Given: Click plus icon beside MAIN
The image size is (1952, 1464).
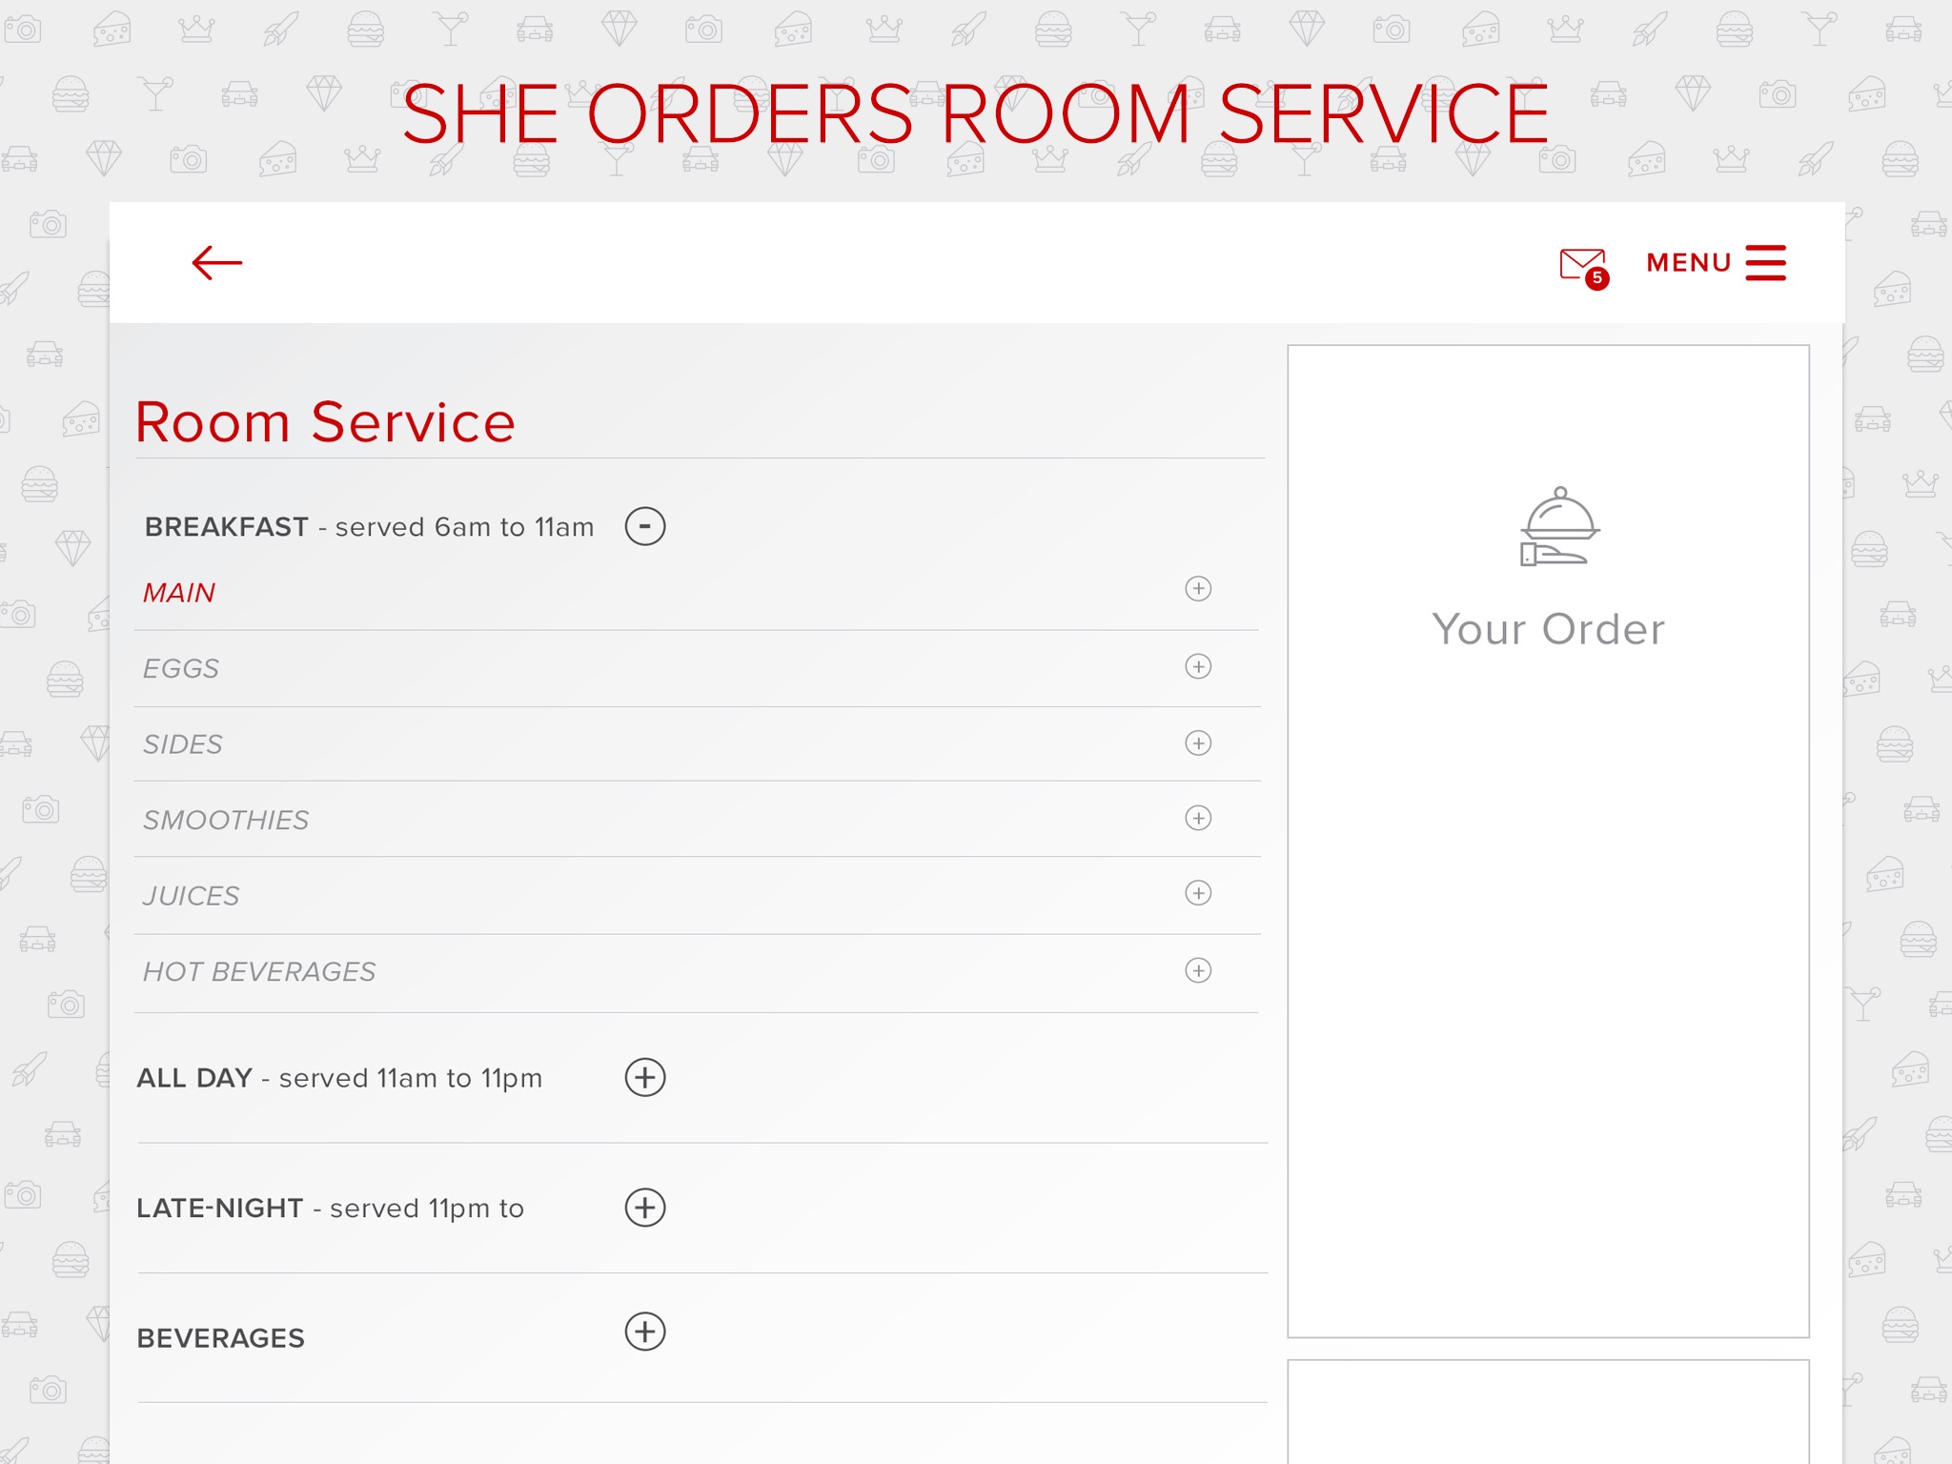Looking at the screenshot, I should click(1198, 589).
